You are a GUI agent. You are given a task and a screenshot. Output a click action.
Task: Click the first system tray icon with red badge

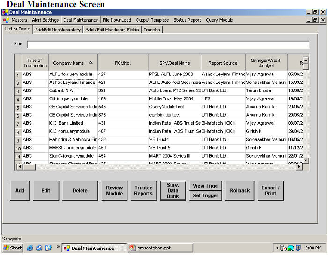(x=283, y=248)
